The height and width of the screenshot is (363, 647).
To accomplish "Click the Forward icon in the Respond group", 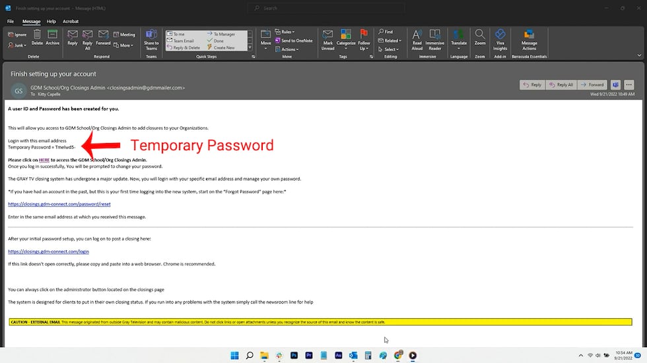I will [x=103, y=37].
